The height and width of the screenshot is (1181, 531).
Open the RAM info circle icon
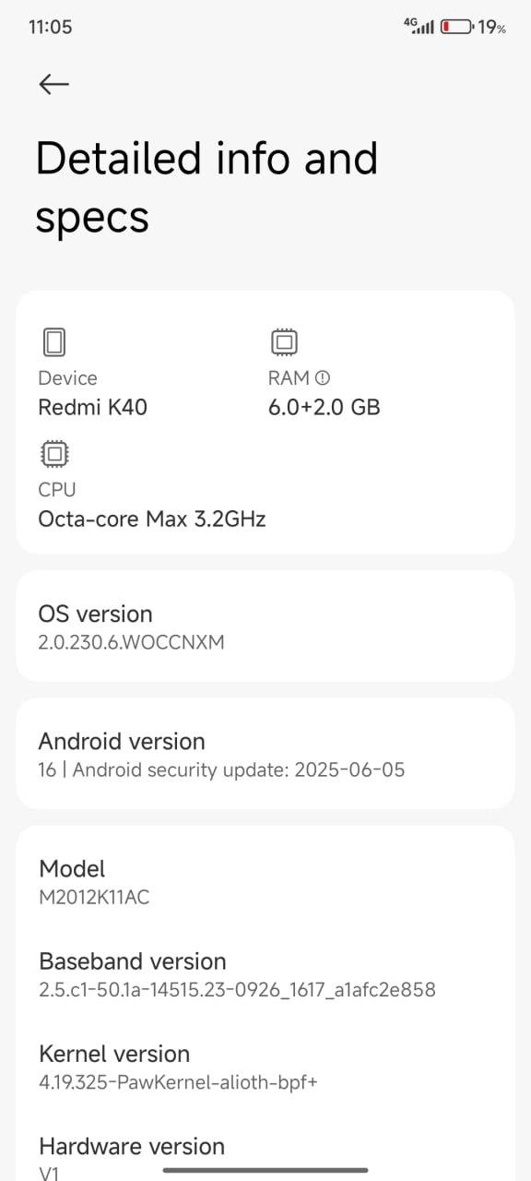[323, 377]
